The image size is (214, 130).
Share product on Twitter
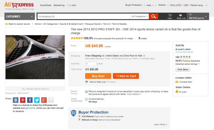[x=37, y=100]
